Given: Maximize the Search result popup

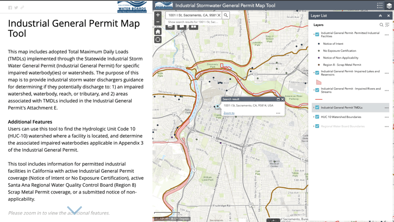Looking at the screenshot, I should pos(278,99).
